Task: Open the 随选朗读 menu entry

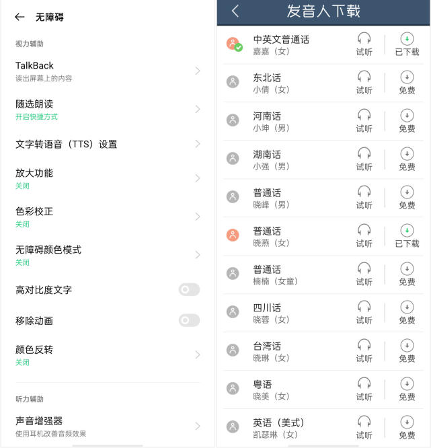Action: click(x=108, y=110)
